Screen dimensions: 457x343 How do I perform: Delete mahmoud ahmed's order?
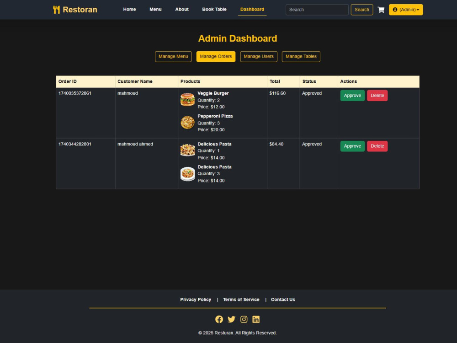tap(377, 146)
